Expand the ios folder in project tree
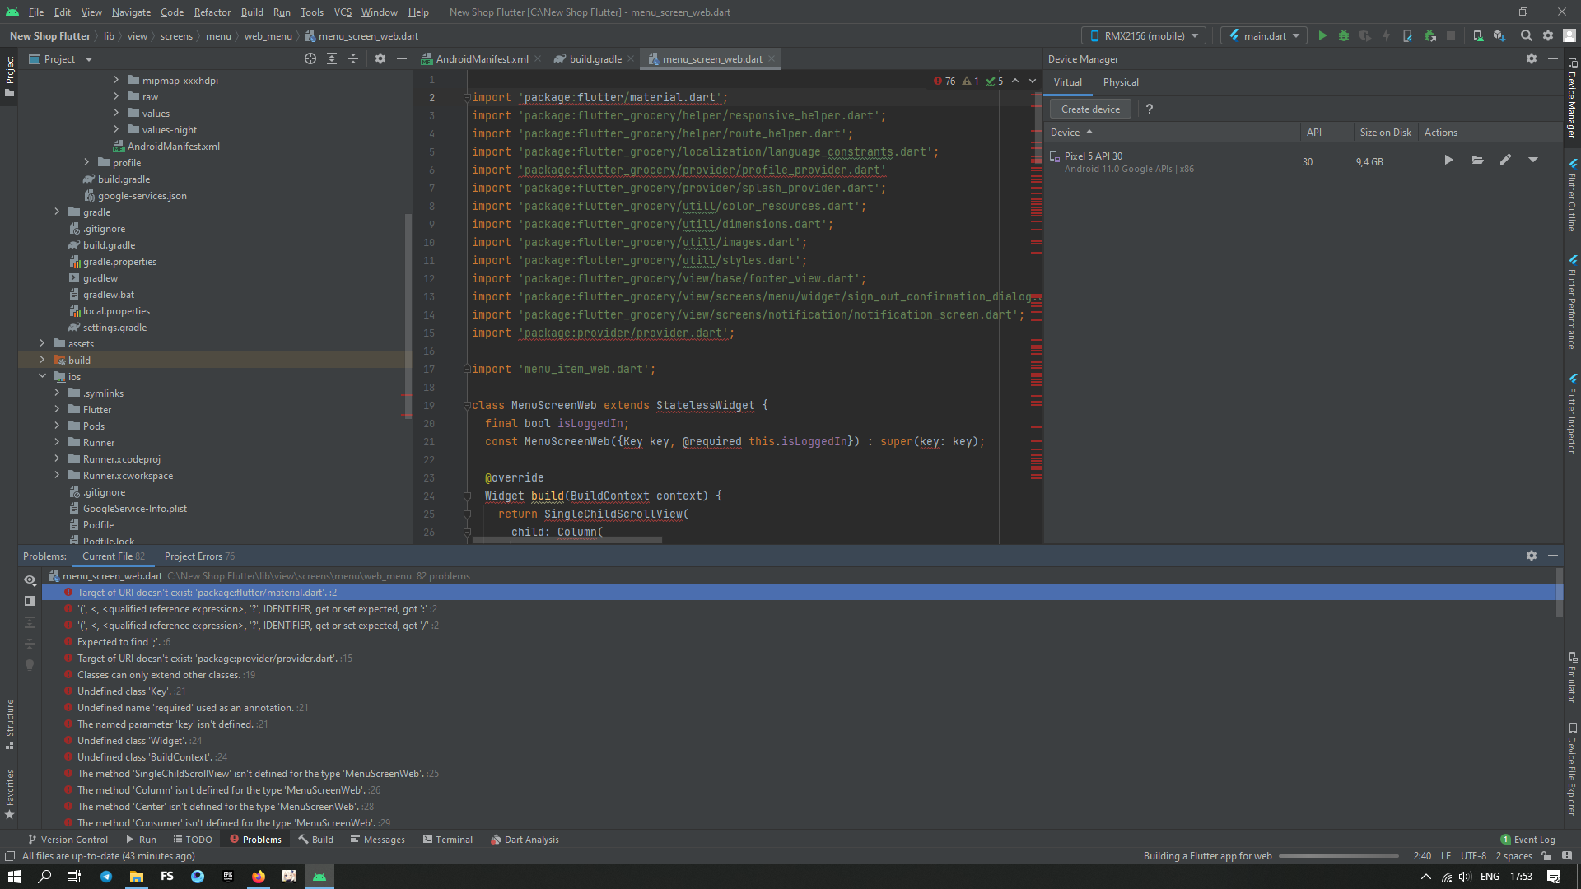Viewport: 1581px width, 889px height. (41, 377)
